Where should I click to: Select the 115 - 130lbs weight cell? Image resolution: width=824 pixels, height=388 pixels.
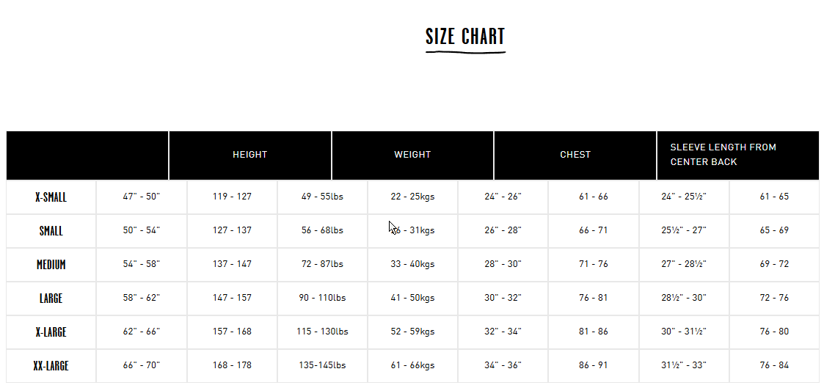322,332
